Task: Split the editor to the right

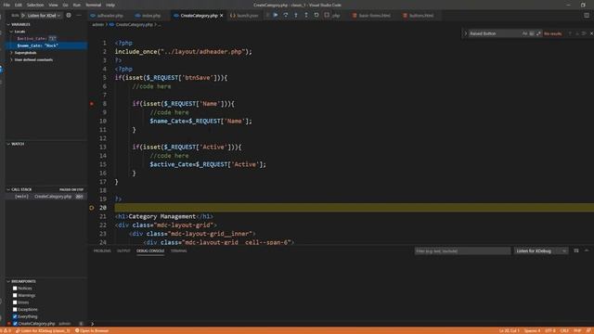Action: tap(587, 16)
